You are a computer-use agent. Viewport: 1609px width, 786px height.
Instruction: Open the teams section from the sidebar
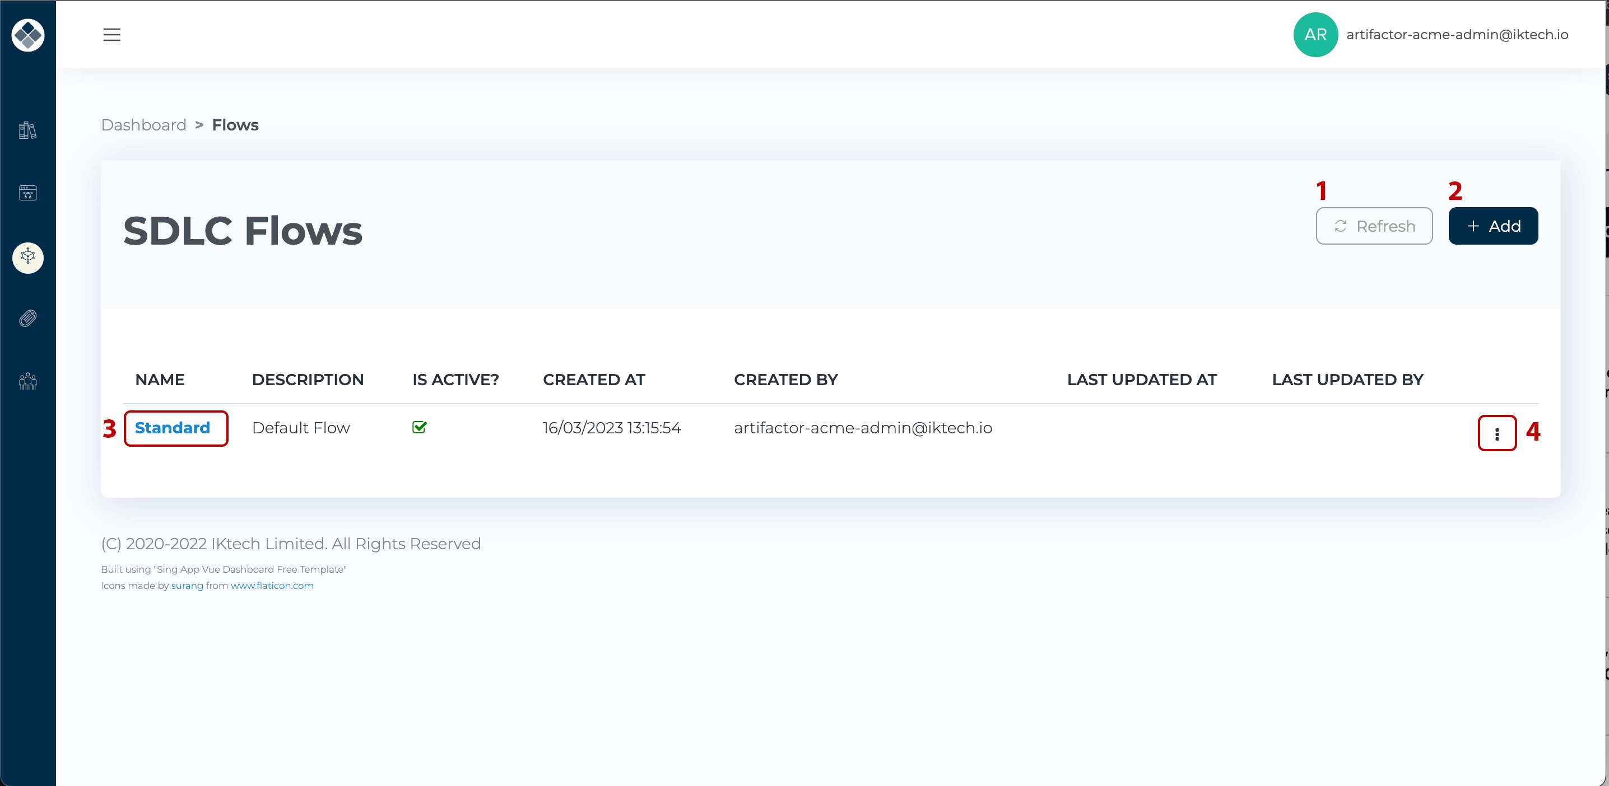point(27,380)
